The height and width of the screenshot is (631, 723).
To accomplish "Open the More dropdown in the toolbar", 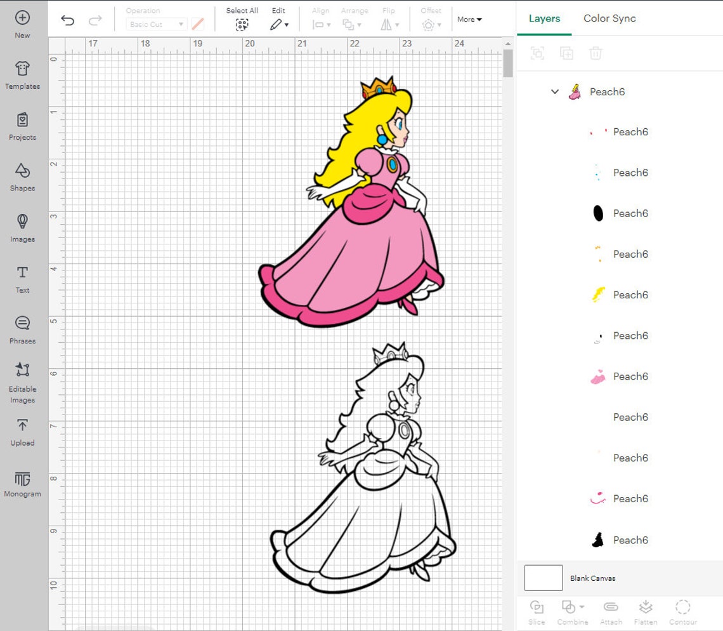I will (469, 19).
